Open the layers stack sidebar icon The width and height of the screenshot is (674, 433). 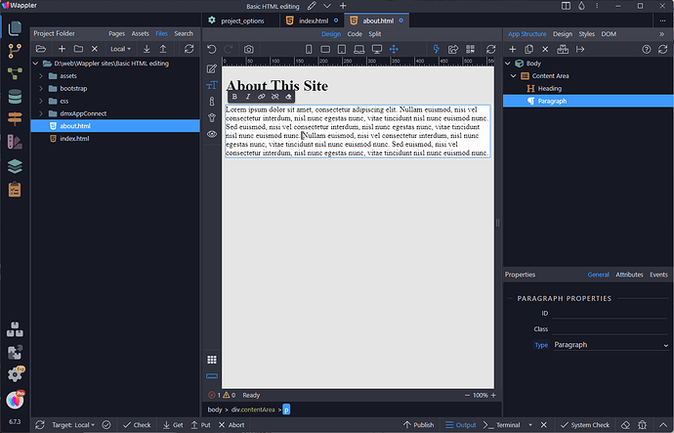pyautogui.click(x=15, y=166)
